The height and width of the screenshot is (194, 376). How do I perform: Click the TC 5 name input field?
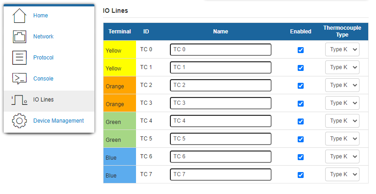220,139
